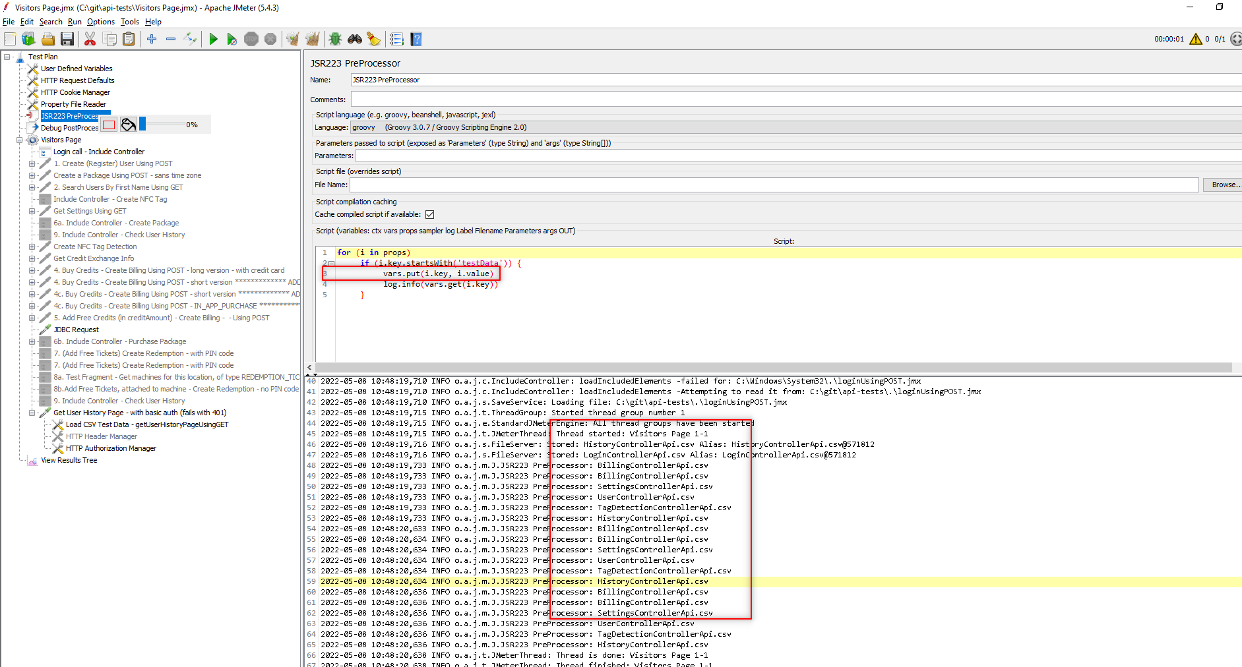The image size is (1242, 667).
Task: Toggle enable/disable of selected element icon
Action: [190, 39]
